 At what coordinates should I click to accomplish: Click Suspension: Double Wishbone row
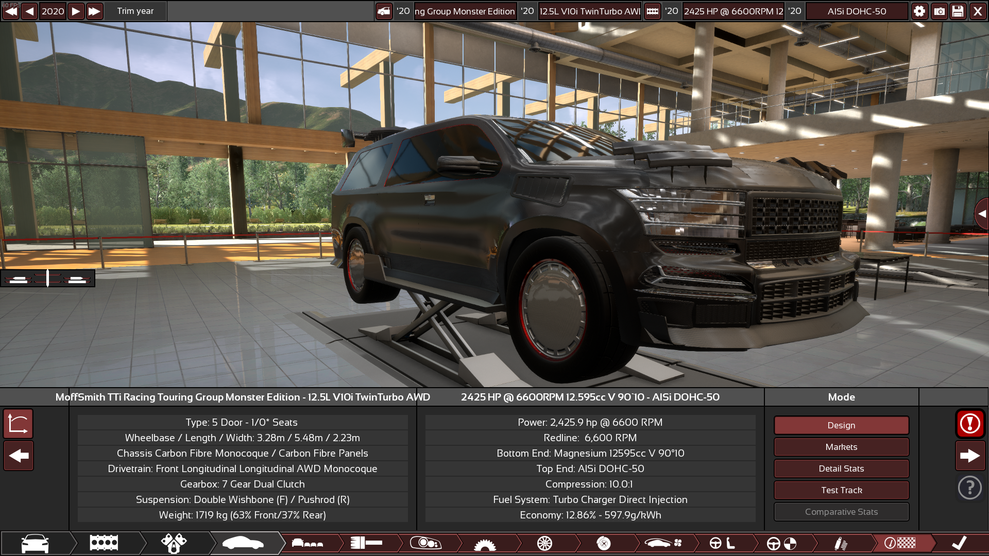[x=243, y=499]
